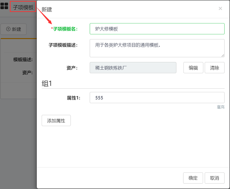This screenshot has height=189, width=230.
Task: Confirm with the 确定 button
Action: pos(193,178)
